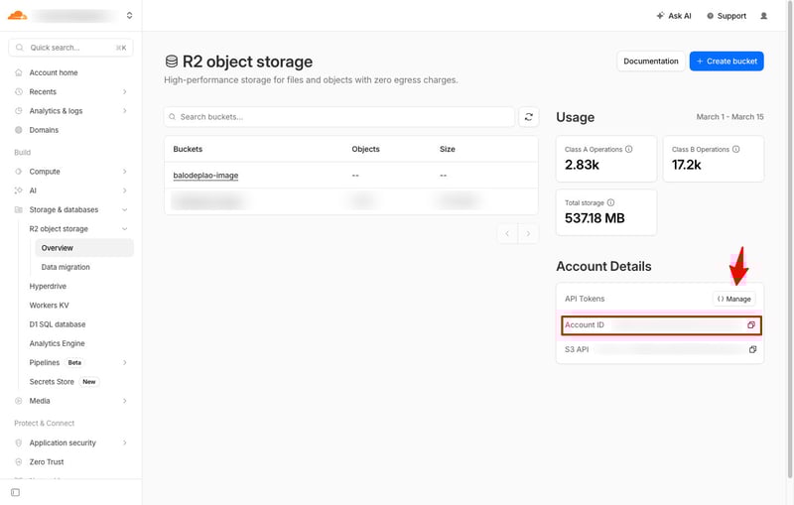Click the Create bucket button

pos(727,62)
